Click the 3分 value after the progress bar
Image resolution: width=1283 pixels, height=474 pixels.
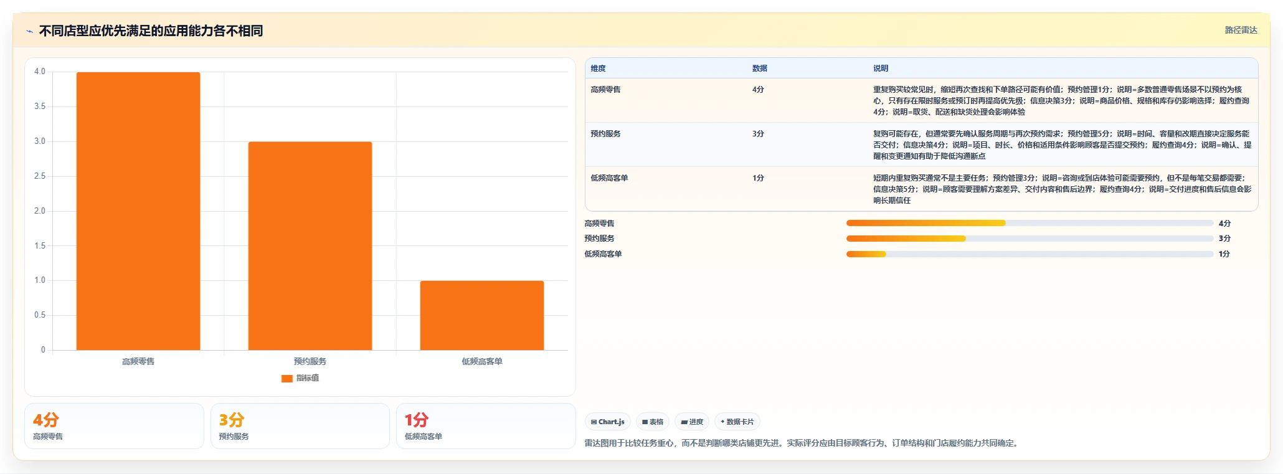pyautogui.click(x=1224, y=239)
